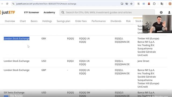
Task: Go to the Savings plan tab
Action: pyautogui.click(x=63, y=21)
